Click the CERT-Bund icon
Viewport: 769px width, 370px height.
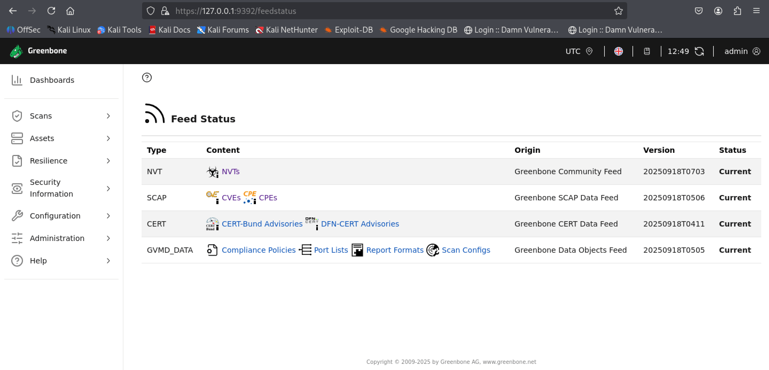pyautogui.click(x=213, y=224)
